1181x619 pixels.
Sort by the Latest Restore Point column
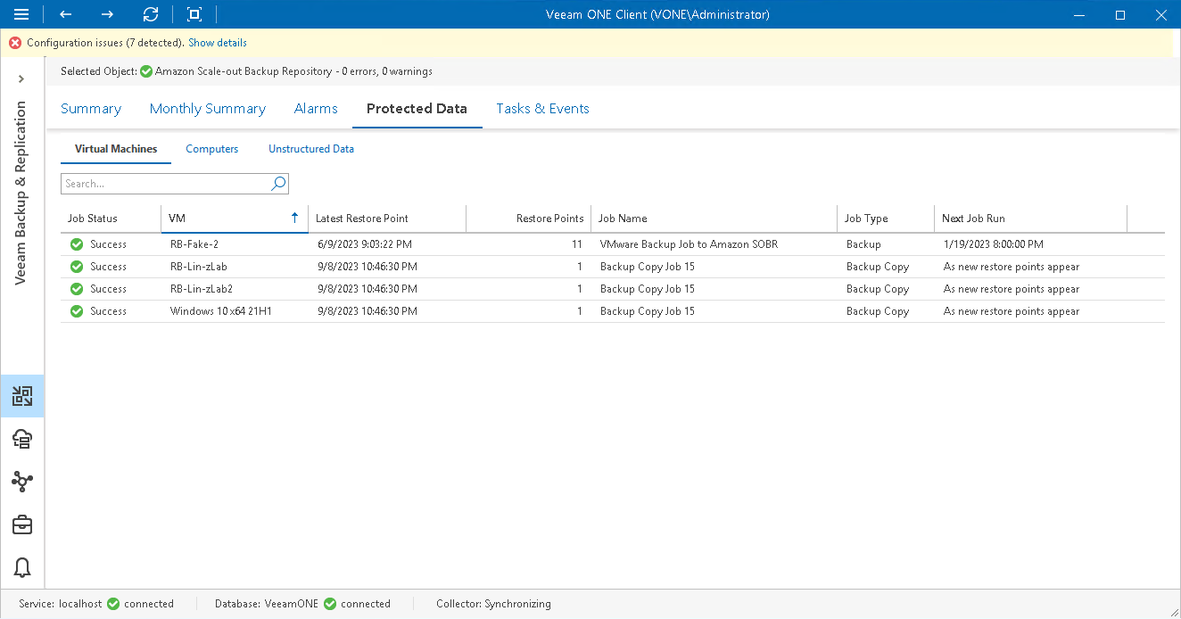(362, 218)
